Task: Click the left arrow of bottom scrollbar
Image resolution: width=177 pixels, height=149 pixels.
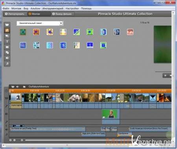Action: pos(4,145)
